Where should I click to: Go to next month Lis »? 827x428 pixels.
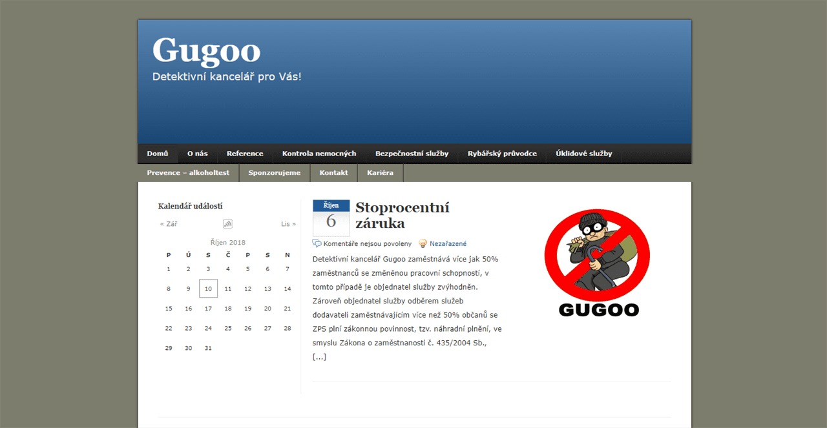(288, 224)
